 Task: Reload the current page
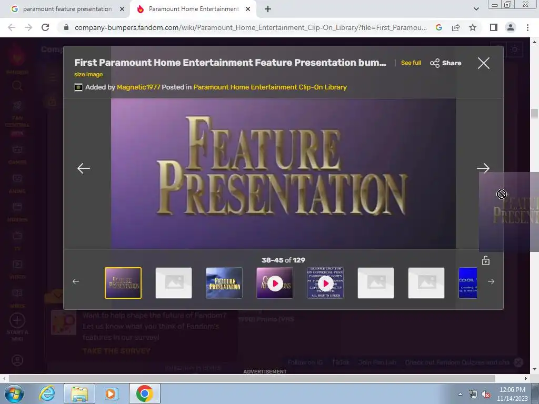pos(45,27)
